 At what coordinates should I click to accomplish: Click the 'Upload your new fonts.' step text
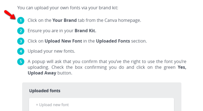(52, 51)
